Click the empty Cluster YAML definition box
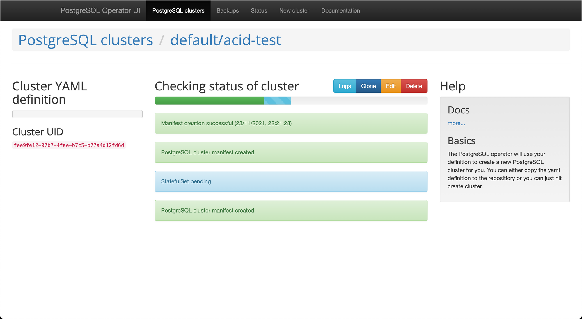This screenshot has width=582, height=319. [x=77, y=114]
